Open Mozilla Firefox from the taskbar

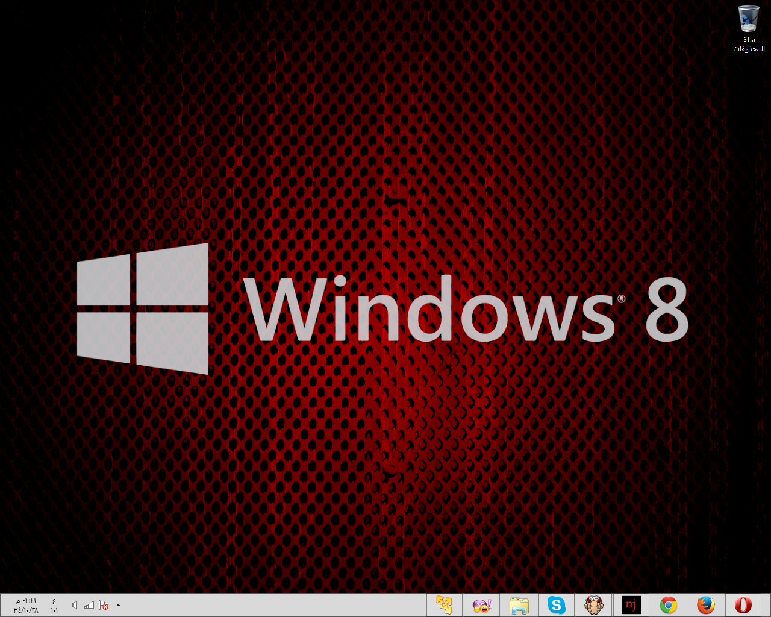tap(705, 605)
